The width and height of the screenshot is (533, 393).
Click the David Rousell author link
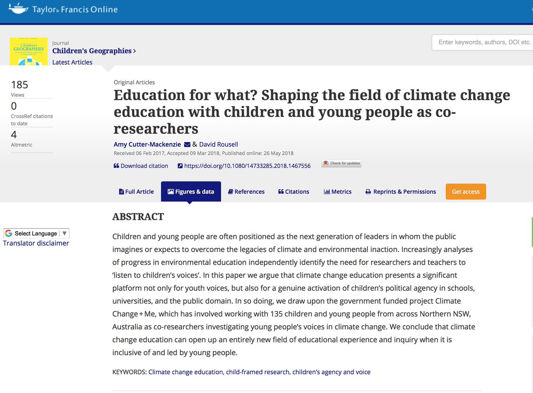[x=219, y=144]
